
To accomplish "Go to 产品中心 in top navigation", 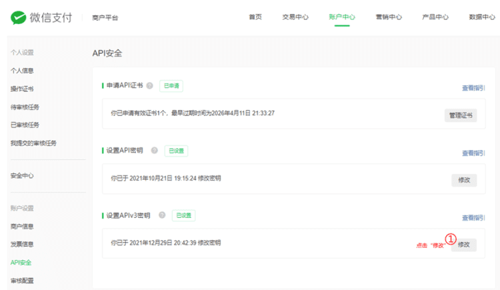I will tap(435, 17).
